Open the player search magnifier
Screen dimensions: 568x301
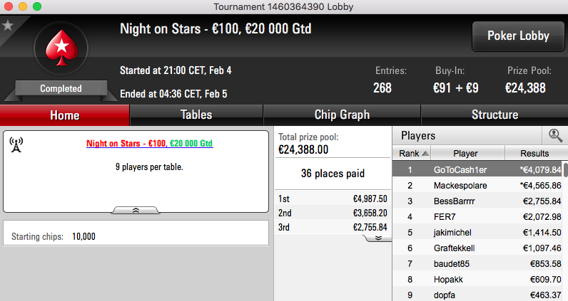click(x=555, y=136)
